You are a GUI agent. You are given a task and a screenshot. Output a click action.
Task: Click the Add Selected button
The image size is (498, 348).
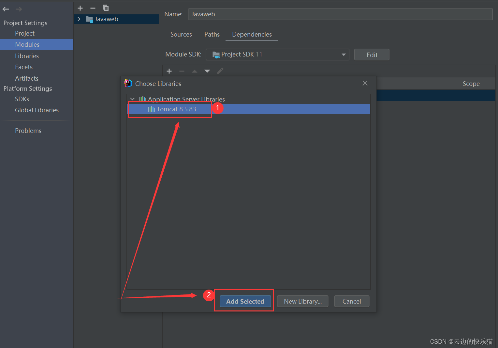click(245, 301)
